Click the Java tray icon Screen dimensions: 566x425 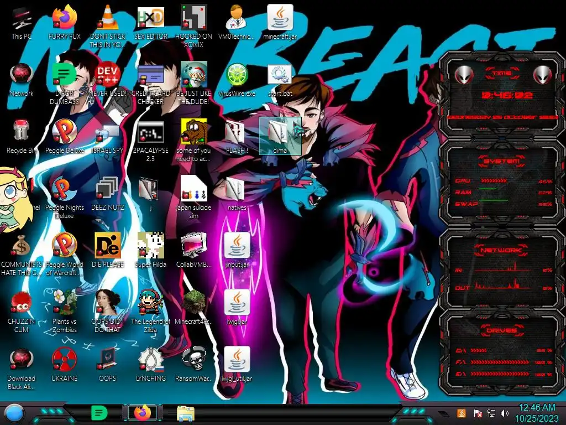pos(461,413)
